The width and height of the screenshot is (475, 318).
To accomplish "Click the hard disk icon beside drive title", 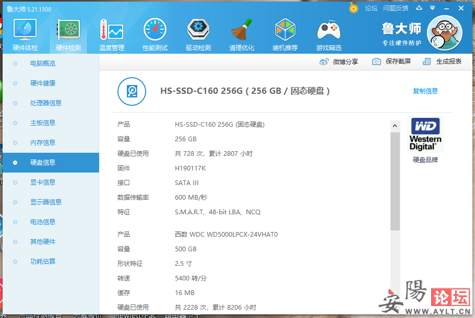I will (x=132, y=91).
